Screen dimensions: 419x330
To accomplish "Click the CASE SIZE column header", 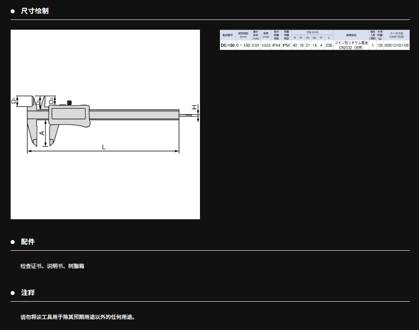I will point(396,35).
